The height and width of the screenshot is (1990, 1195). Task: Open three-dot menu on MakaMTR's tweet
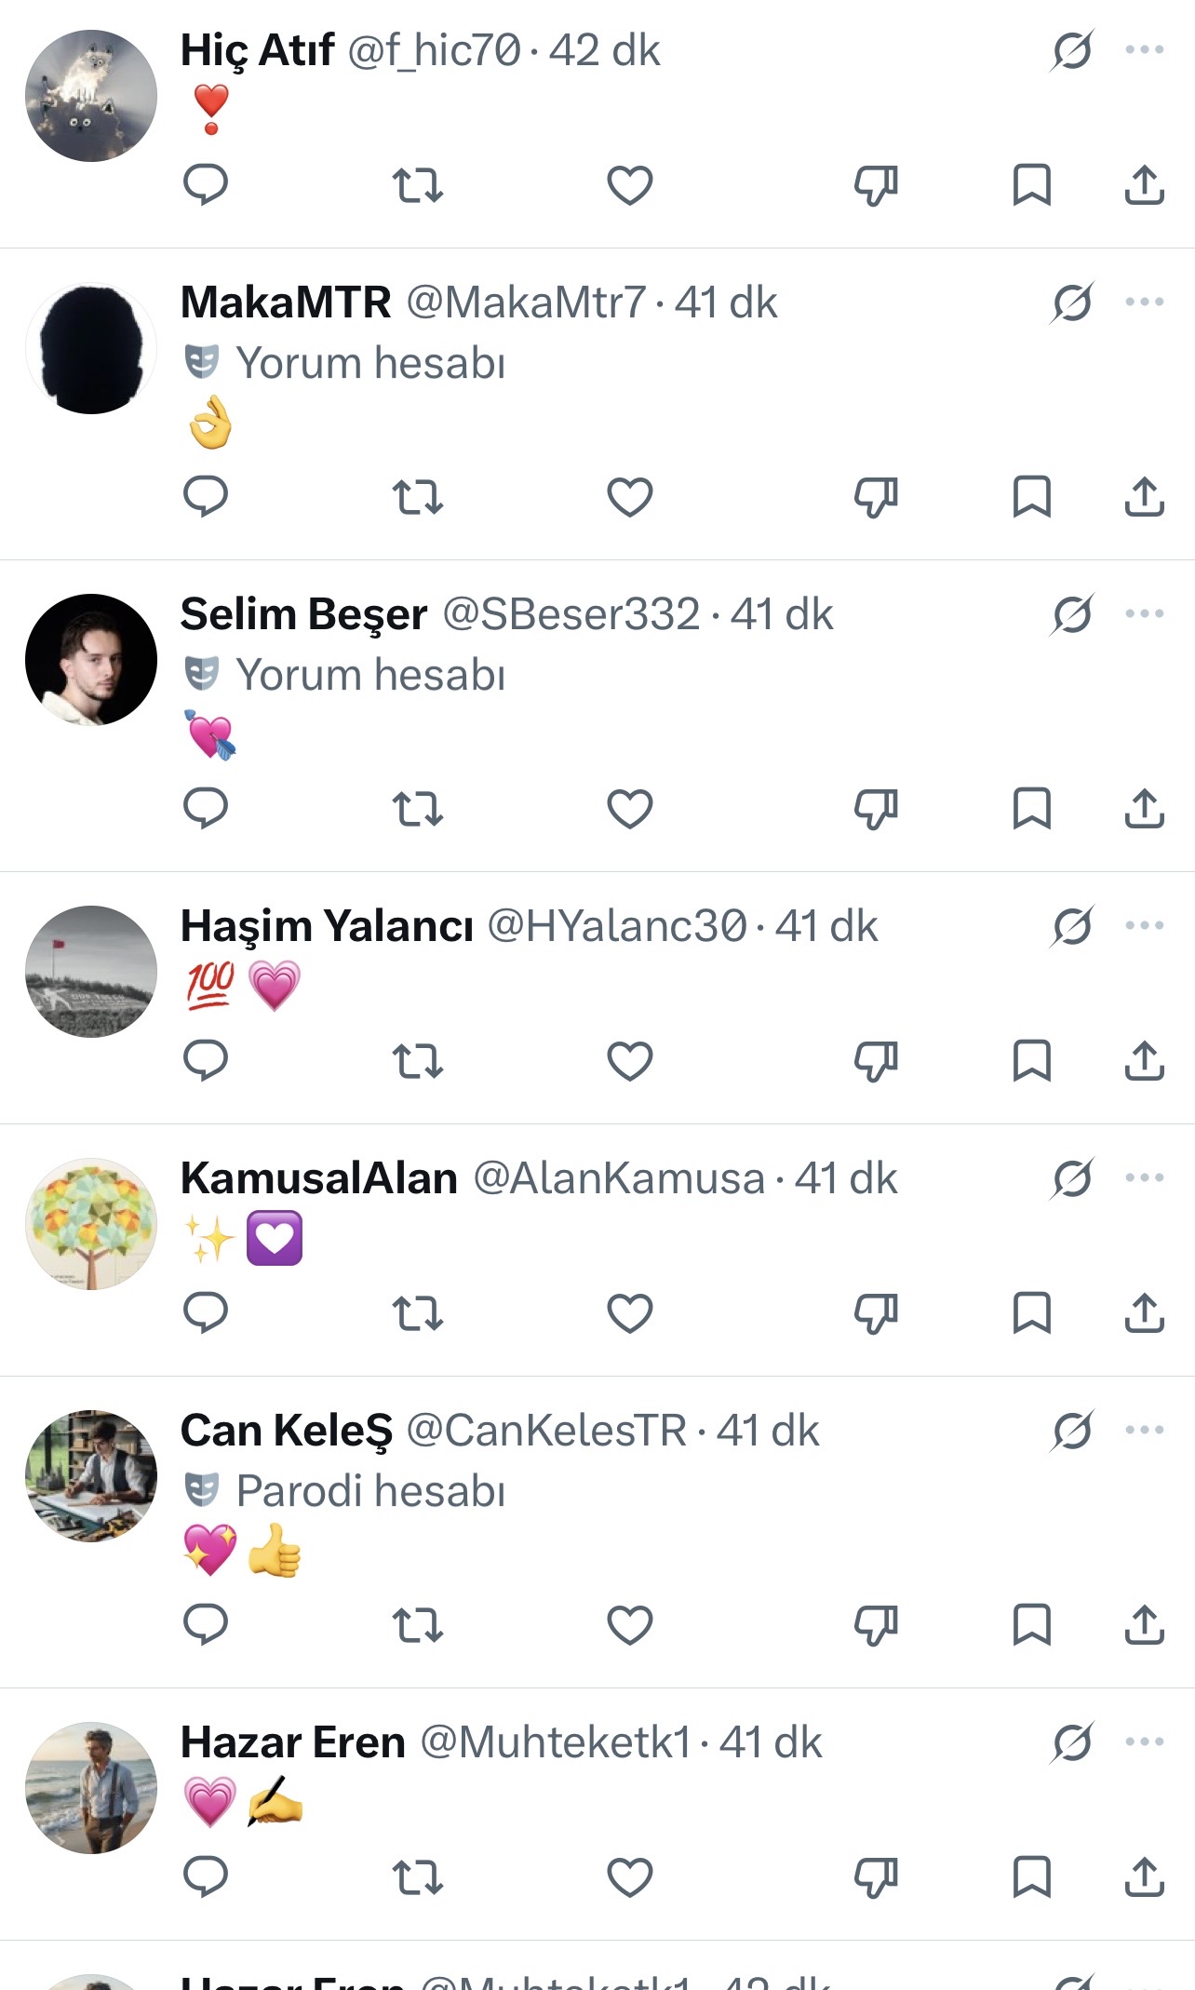click(1144, 303)
